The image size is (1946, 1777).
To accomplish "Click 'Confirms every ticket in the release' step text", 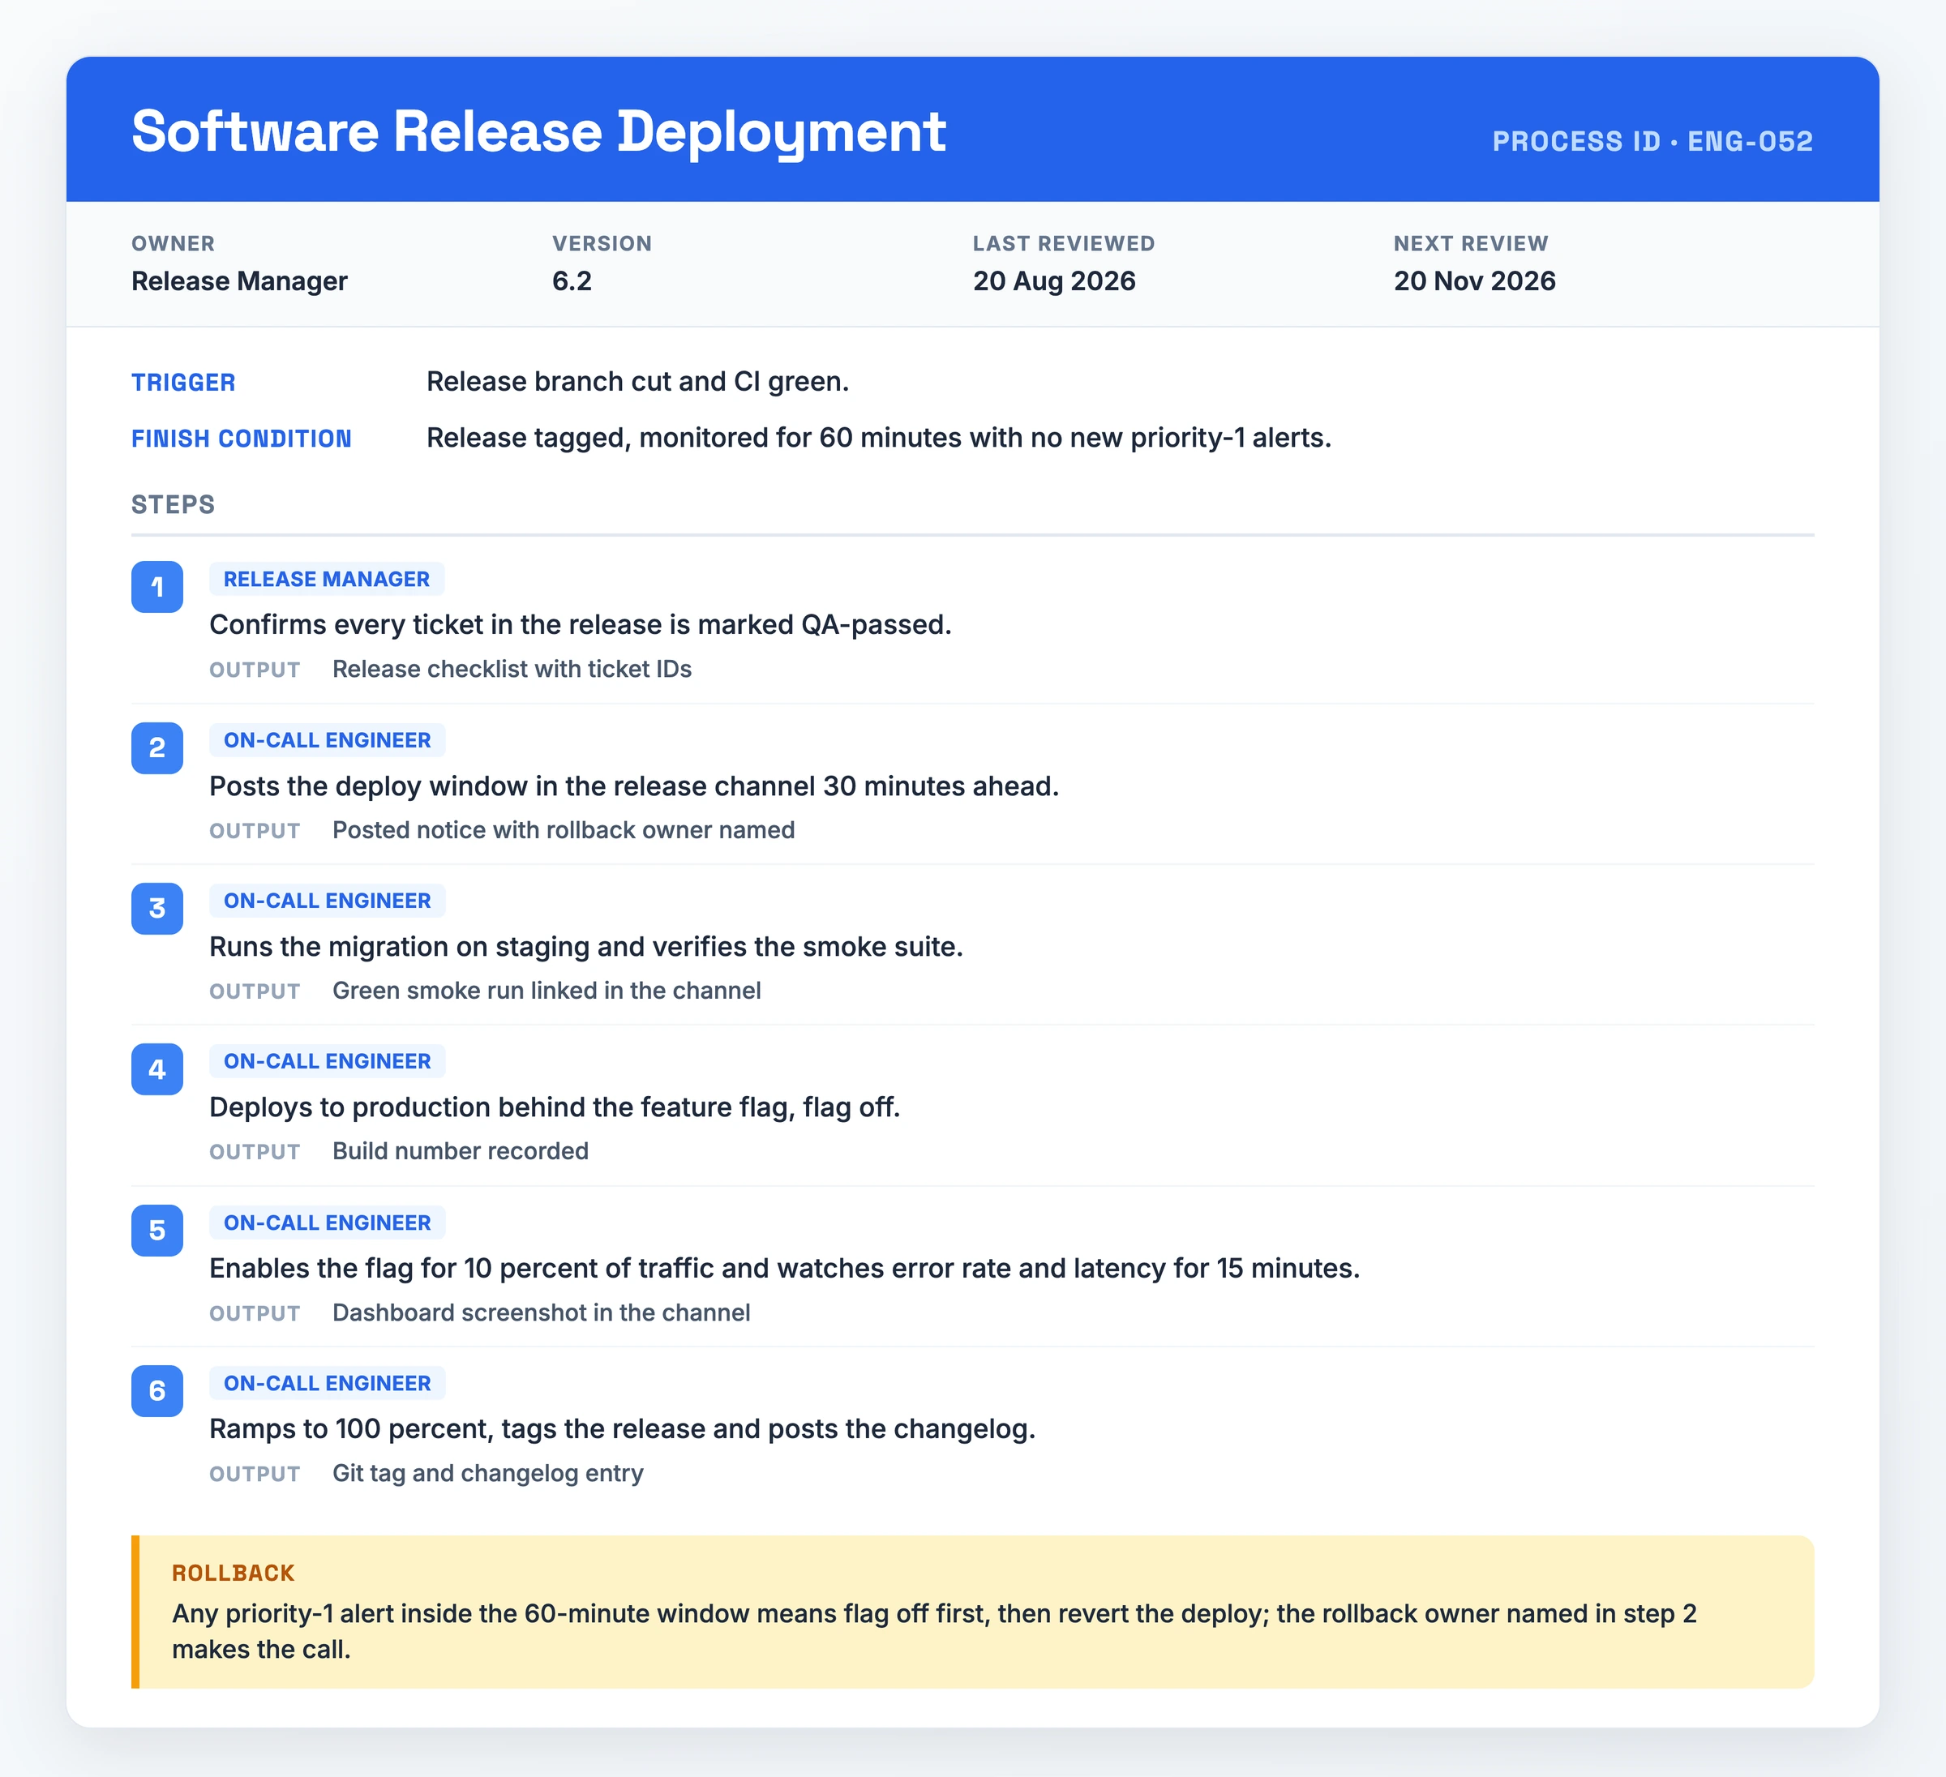I will 580,624.
